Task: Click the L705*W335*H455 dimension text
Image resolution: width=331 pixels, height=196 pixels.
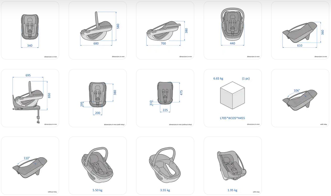Action: [232, 118]
